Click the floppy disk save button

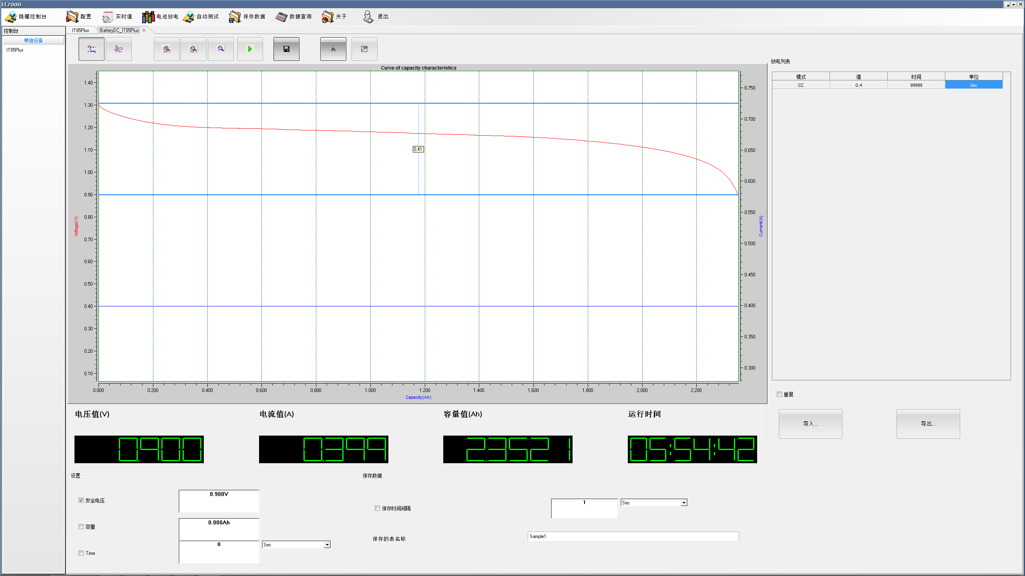coord(286,49)
